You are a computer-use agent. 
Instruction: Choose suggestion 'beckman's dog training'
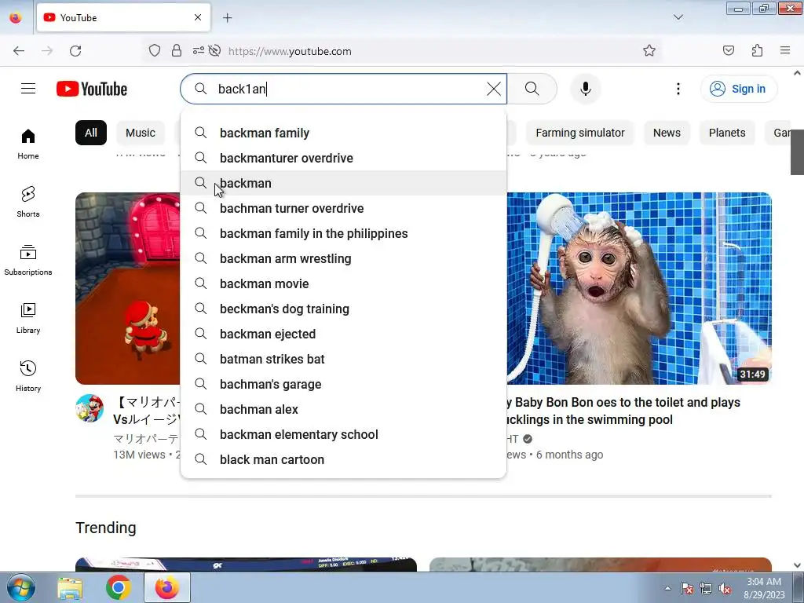tap(344, 309)
